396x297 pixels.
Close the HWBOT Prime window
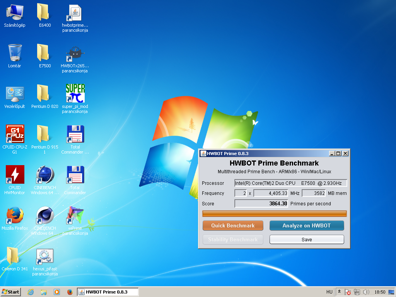point(345,153)
